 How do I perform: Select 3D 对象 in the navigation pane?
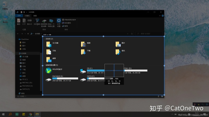coord(24,57)
